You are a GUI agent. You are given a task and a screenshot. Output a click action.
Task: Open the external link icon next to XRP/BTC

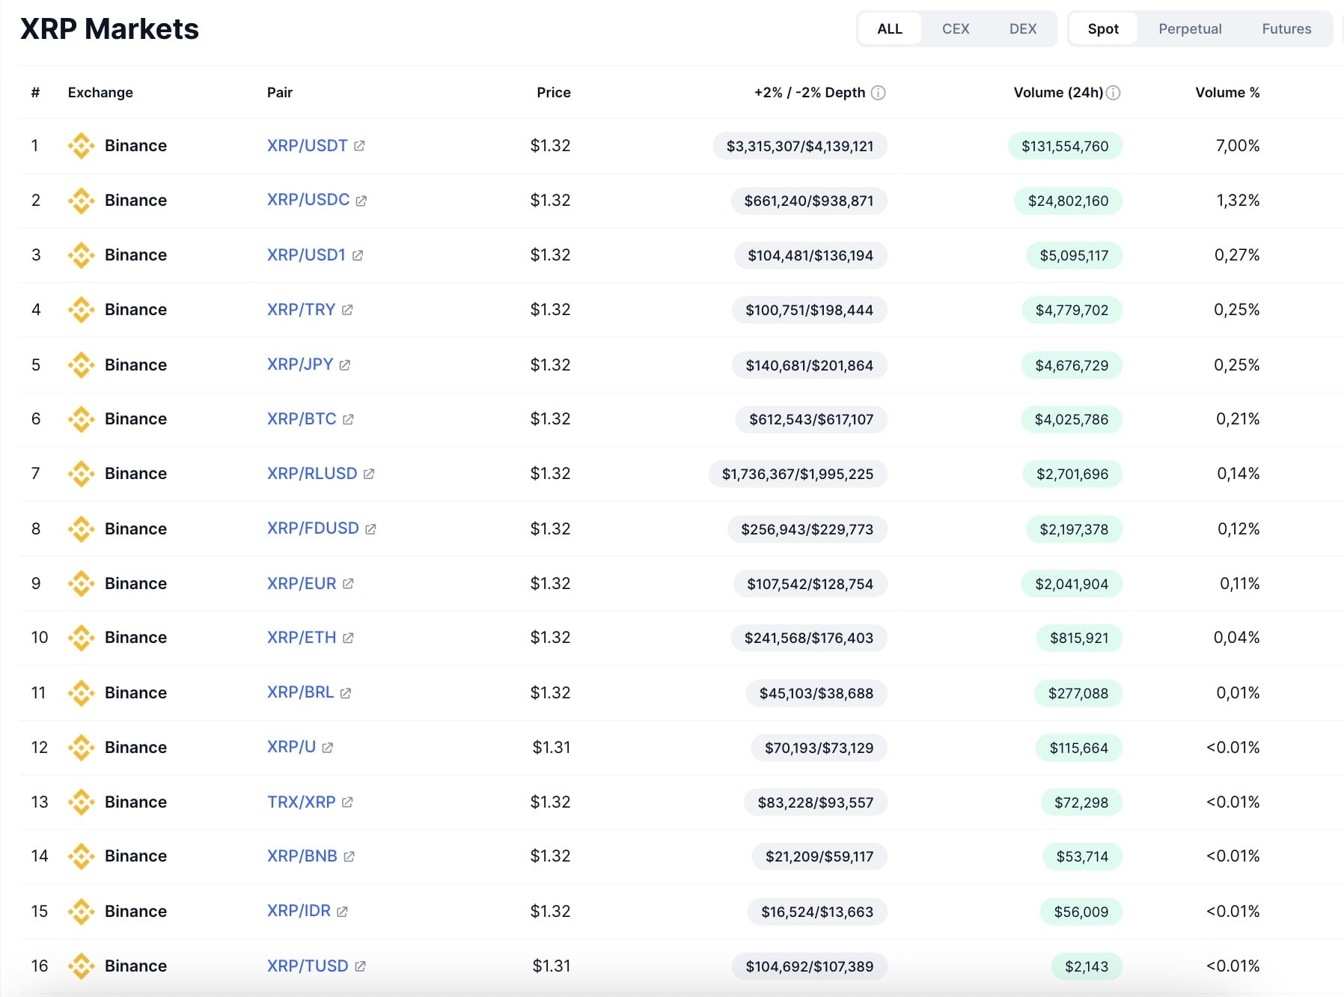pyautogui.click(x=348, y=420)
